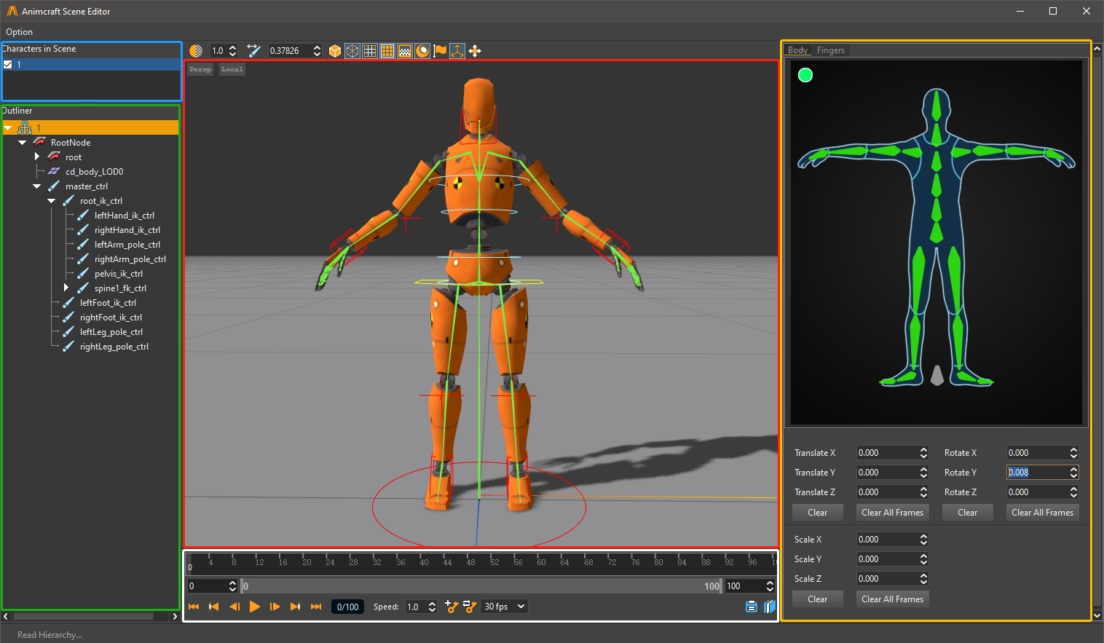Open the Option menu
1104x643 pixels.
(x=19, y=32)
